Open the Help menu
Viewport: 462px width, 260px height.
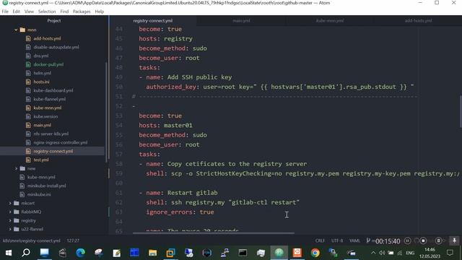click(x=100, y=12)
